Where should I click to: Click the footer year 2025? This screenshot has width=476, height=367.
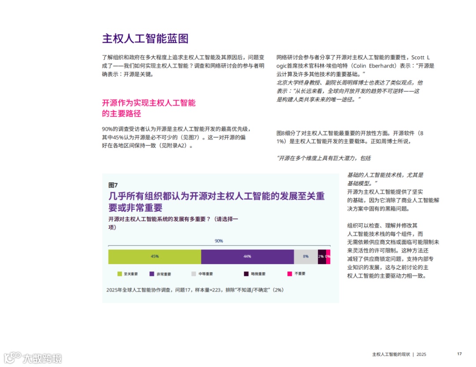421,354
